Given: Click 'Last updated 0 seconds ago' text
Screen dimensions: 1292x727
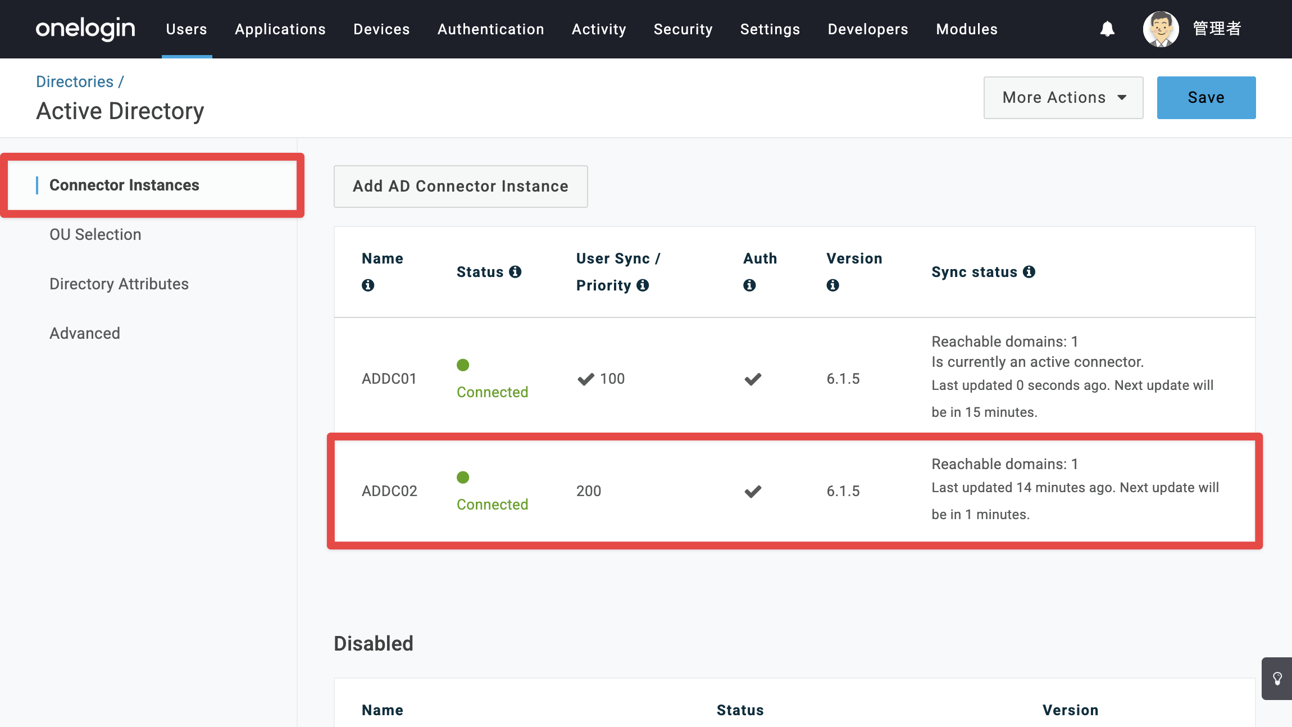Looking at the screenshot, I should pos(1020,385).
